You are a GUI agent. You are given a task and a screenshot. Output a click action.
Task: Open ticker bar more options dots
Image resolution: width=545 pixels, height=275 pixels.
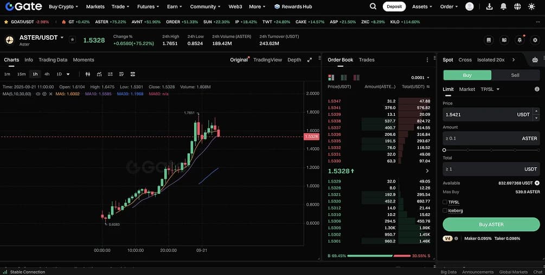538,22
